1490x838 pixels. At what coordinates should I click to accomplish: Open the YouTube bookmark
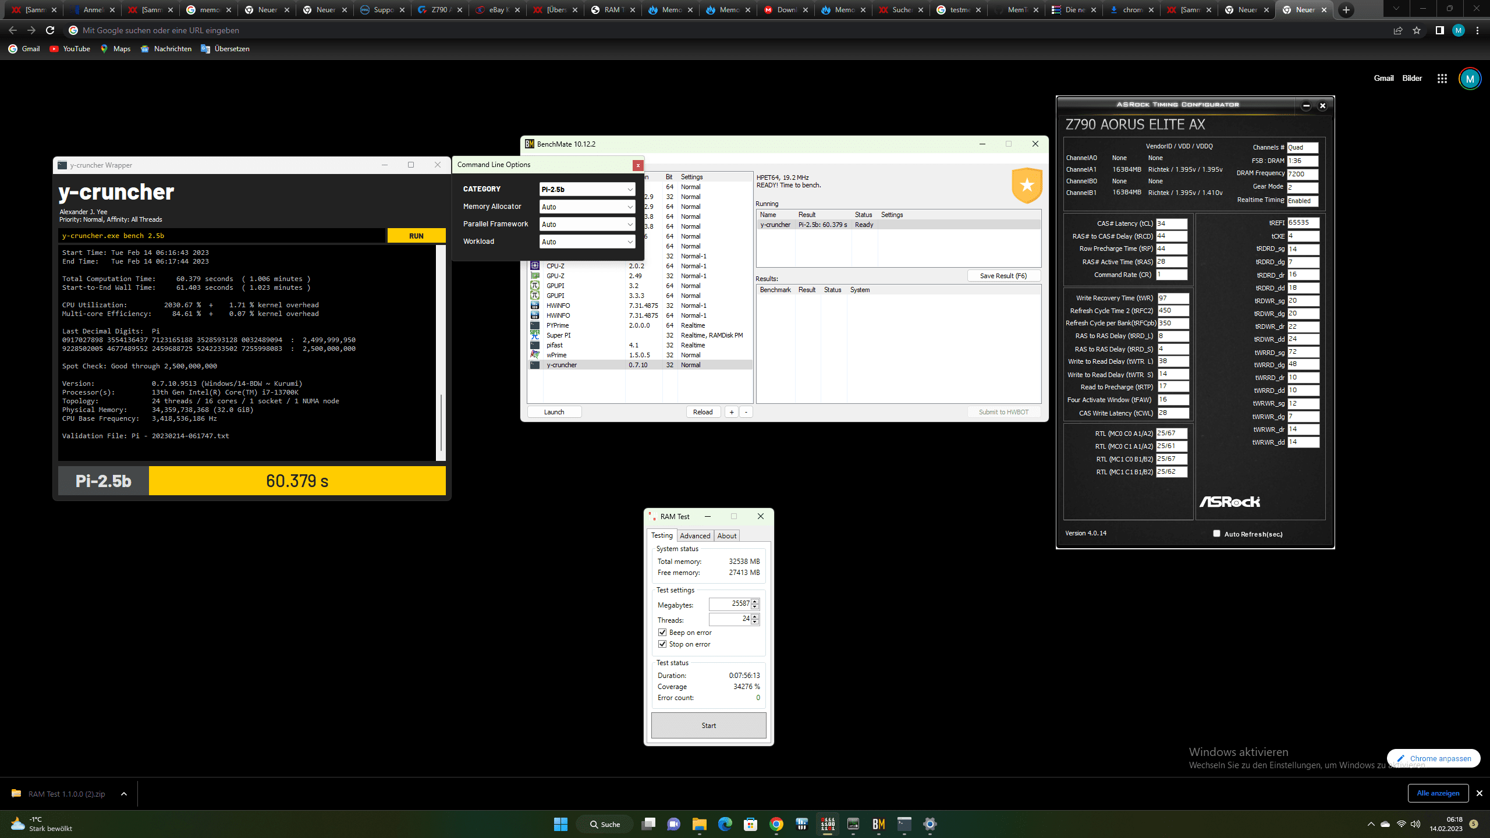(x=70, y=49)
